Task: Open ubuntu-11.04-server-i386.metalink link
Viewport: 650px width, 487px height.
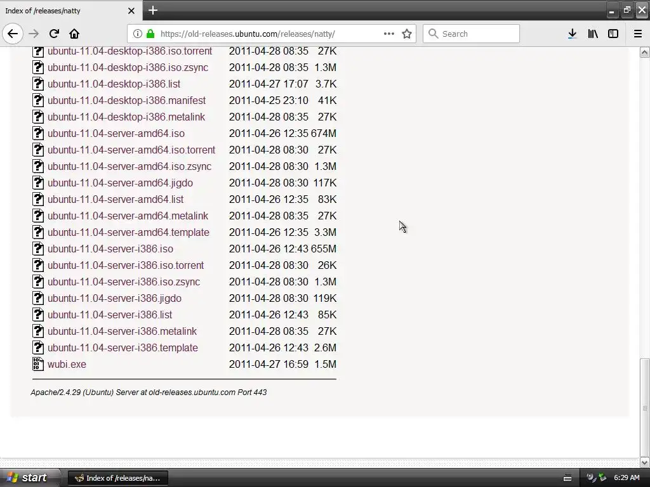Action: (122, 331)
